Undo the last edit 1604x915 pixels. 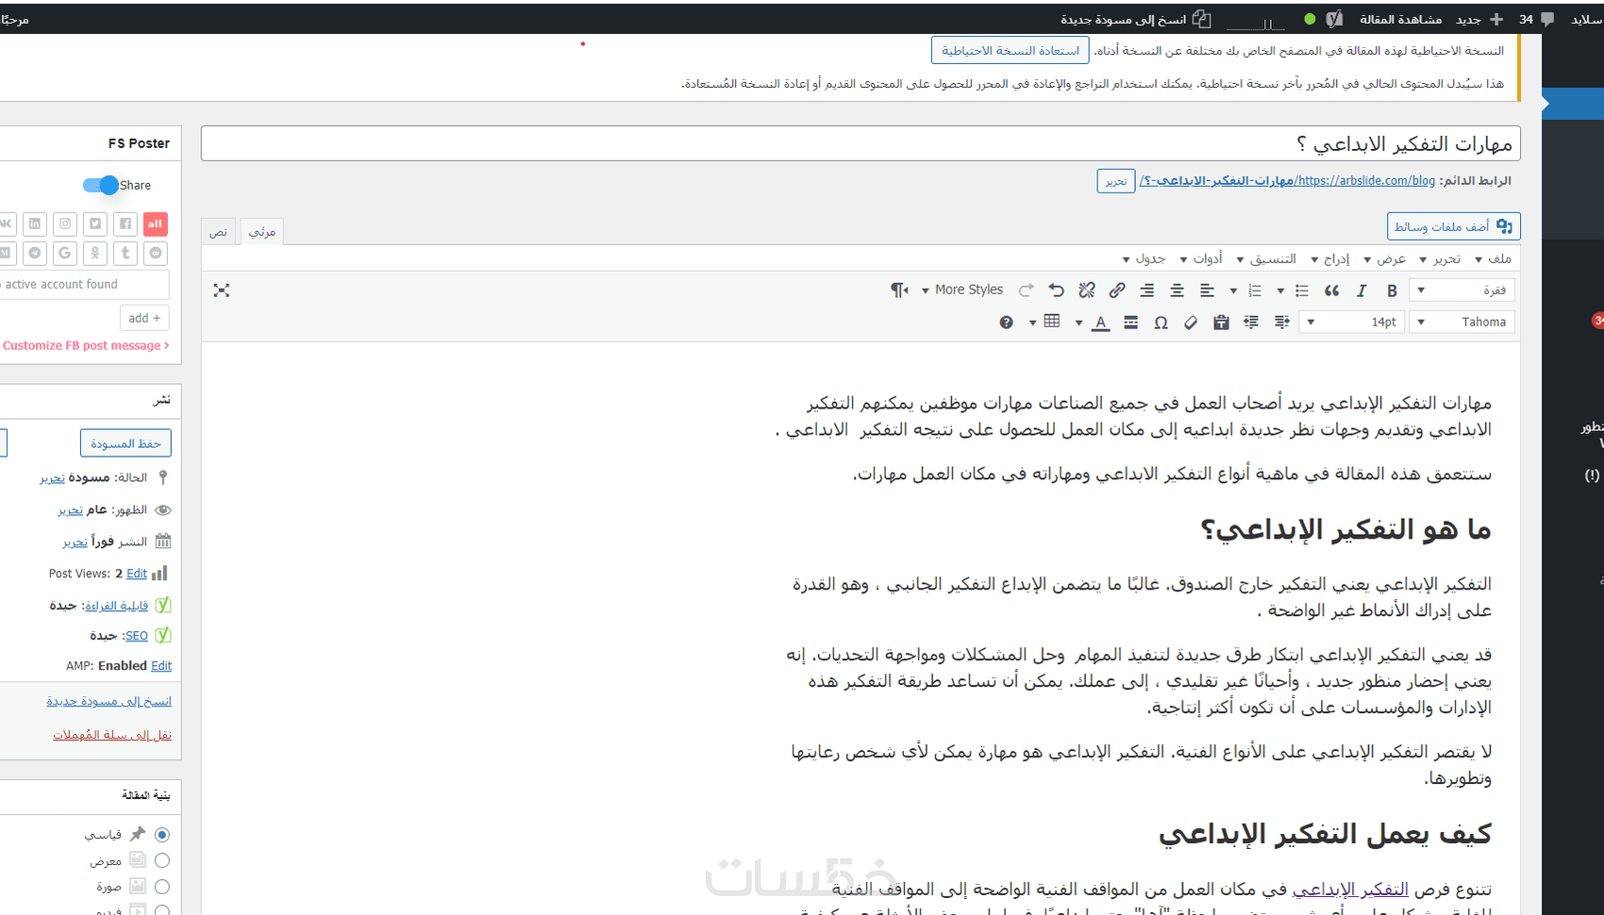tap(1057, 291)
